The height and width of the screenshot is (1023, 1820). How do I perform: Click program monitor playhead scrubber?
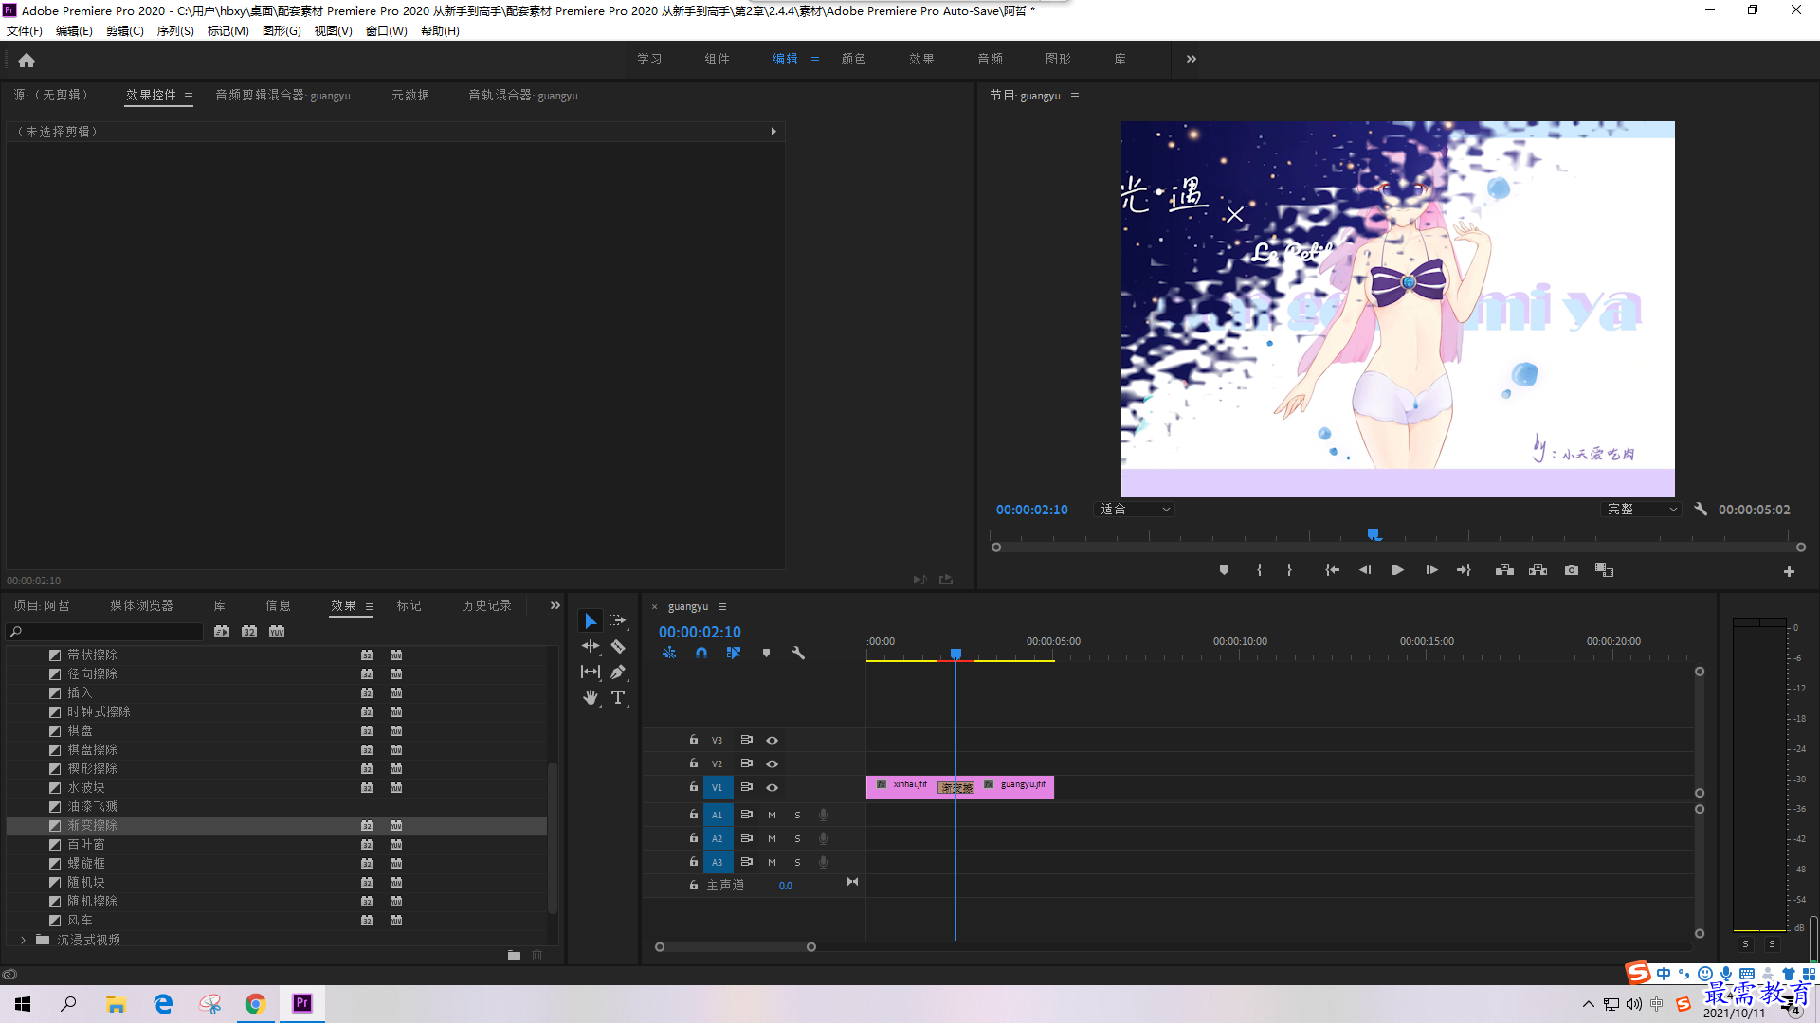[1374, 535]
